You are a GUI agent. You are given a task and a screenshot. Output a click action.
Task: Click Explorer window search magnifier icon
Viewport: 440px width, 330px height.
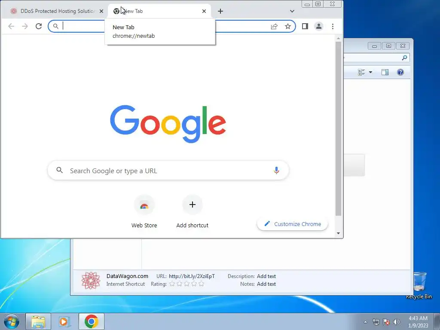[404, 58]
